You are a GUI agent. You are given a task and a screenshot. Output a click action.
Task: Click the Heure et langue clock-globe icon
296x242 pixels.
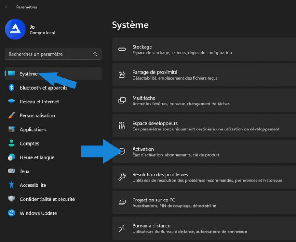coord(12,157)
